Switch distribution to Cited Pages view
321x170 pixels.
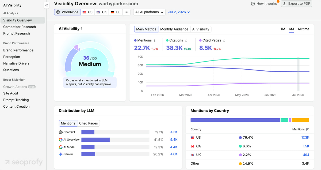89,123
